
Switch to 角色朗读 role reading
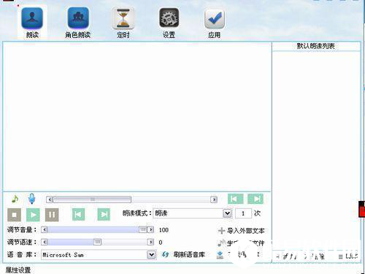coord(78,23)
